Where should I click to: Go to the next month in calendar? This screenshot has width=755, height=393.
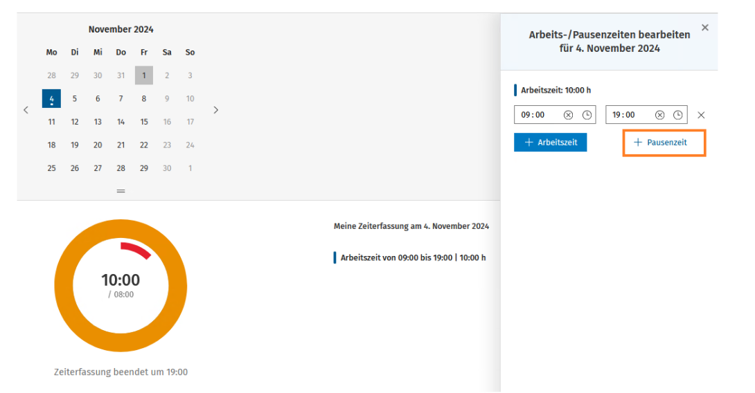pos(215,110)
